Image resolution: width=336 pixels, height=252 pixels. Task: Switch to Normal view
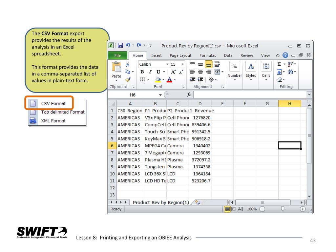pyautogui.click(x=227, y=209)
